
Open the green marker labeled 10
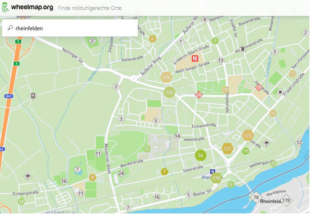coord(245,151)
